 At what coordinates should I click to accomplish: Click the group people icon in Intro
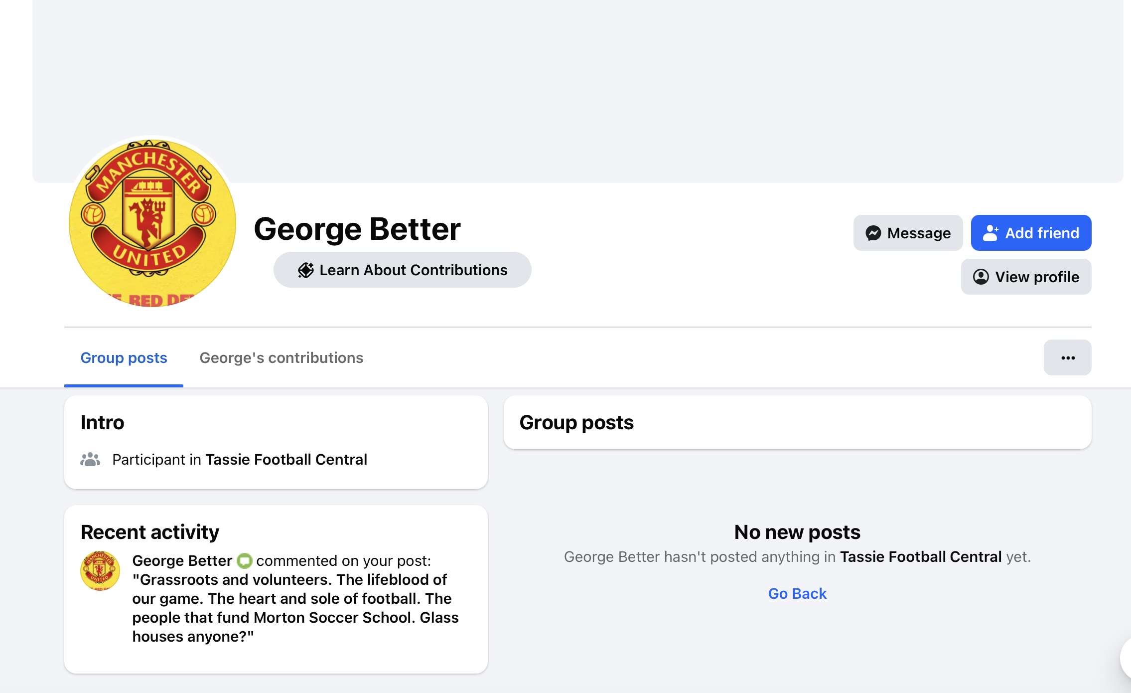click(90, 459)
